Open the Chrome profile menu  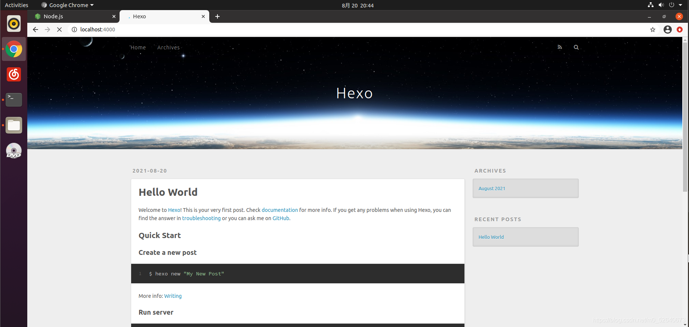coord(668,30)
